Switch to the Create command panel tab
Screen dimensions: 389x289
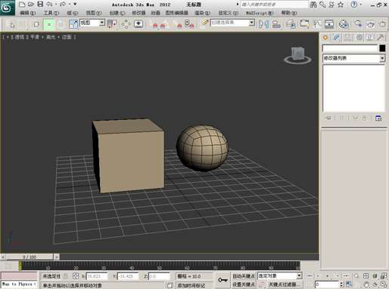325,38
